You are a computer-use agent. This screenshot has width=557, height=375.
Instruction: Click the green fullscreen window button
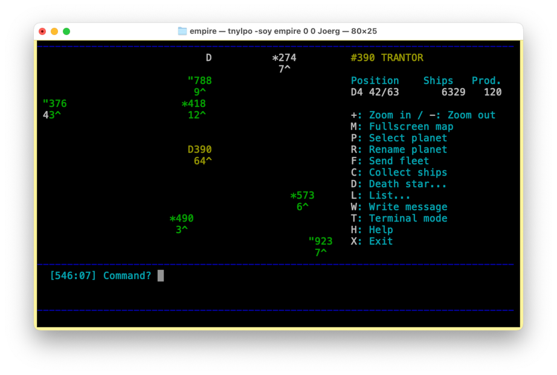coord(66,31)
